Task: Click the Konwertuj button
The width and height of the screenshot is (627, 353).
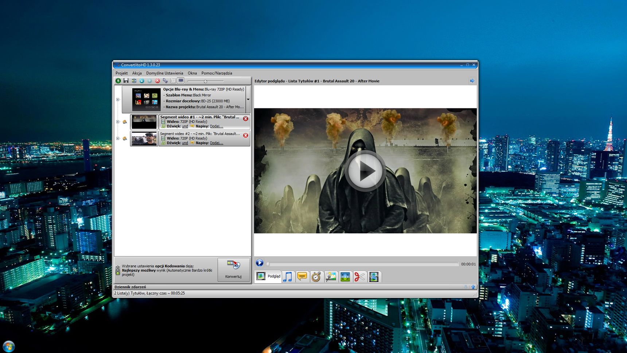Action: pos(234,269)
